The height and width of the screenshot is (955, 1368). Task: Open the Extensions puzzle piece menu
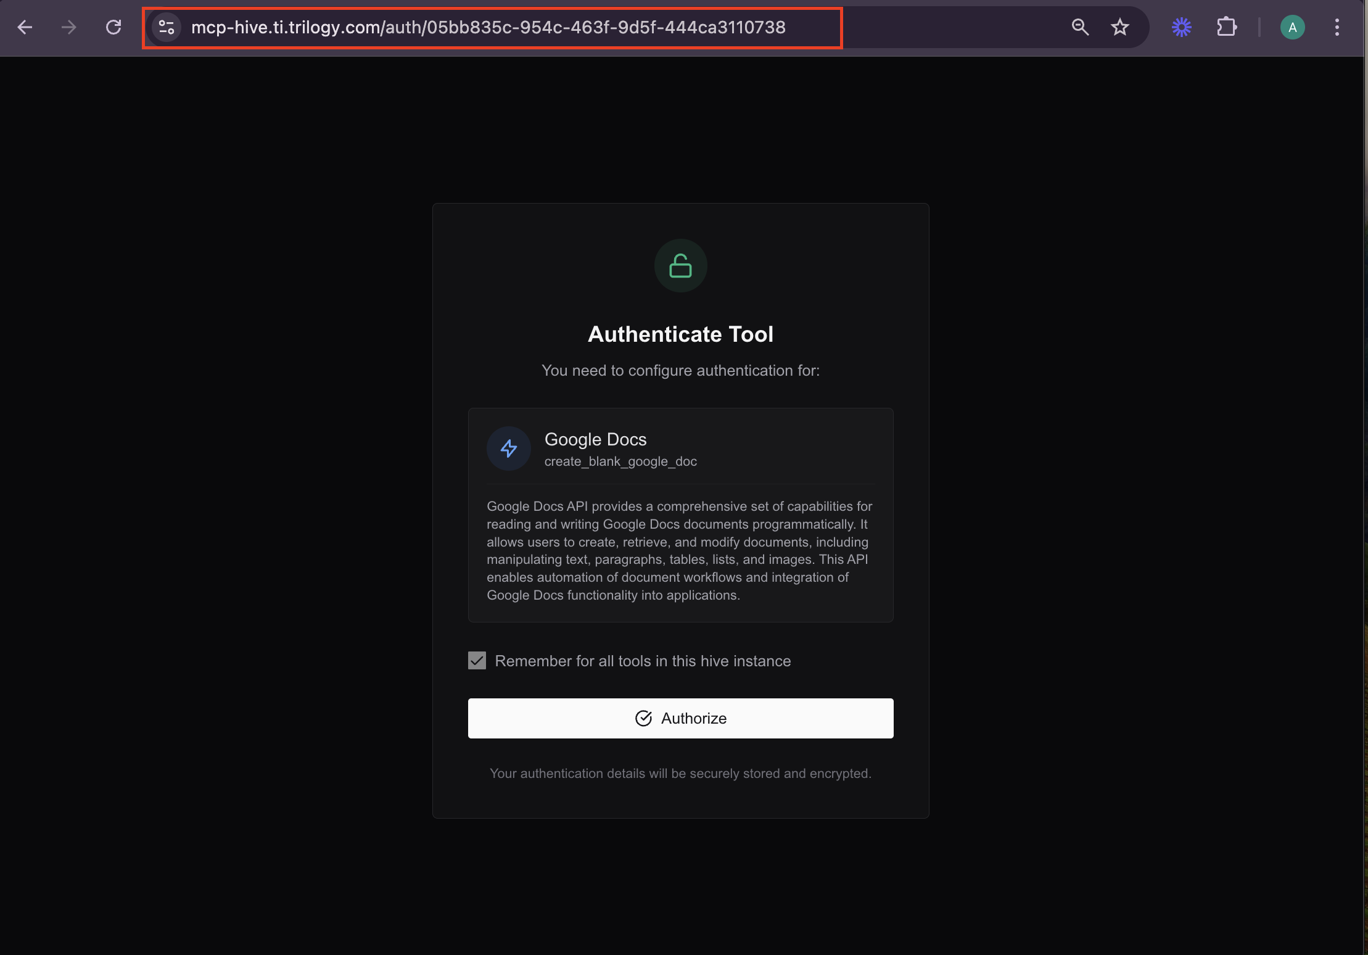coord(1227,27)
